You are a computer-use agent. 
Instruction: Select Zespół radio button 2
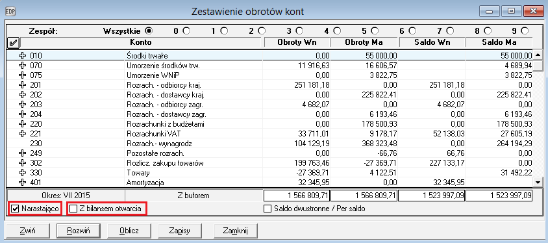tap(262, 31)
